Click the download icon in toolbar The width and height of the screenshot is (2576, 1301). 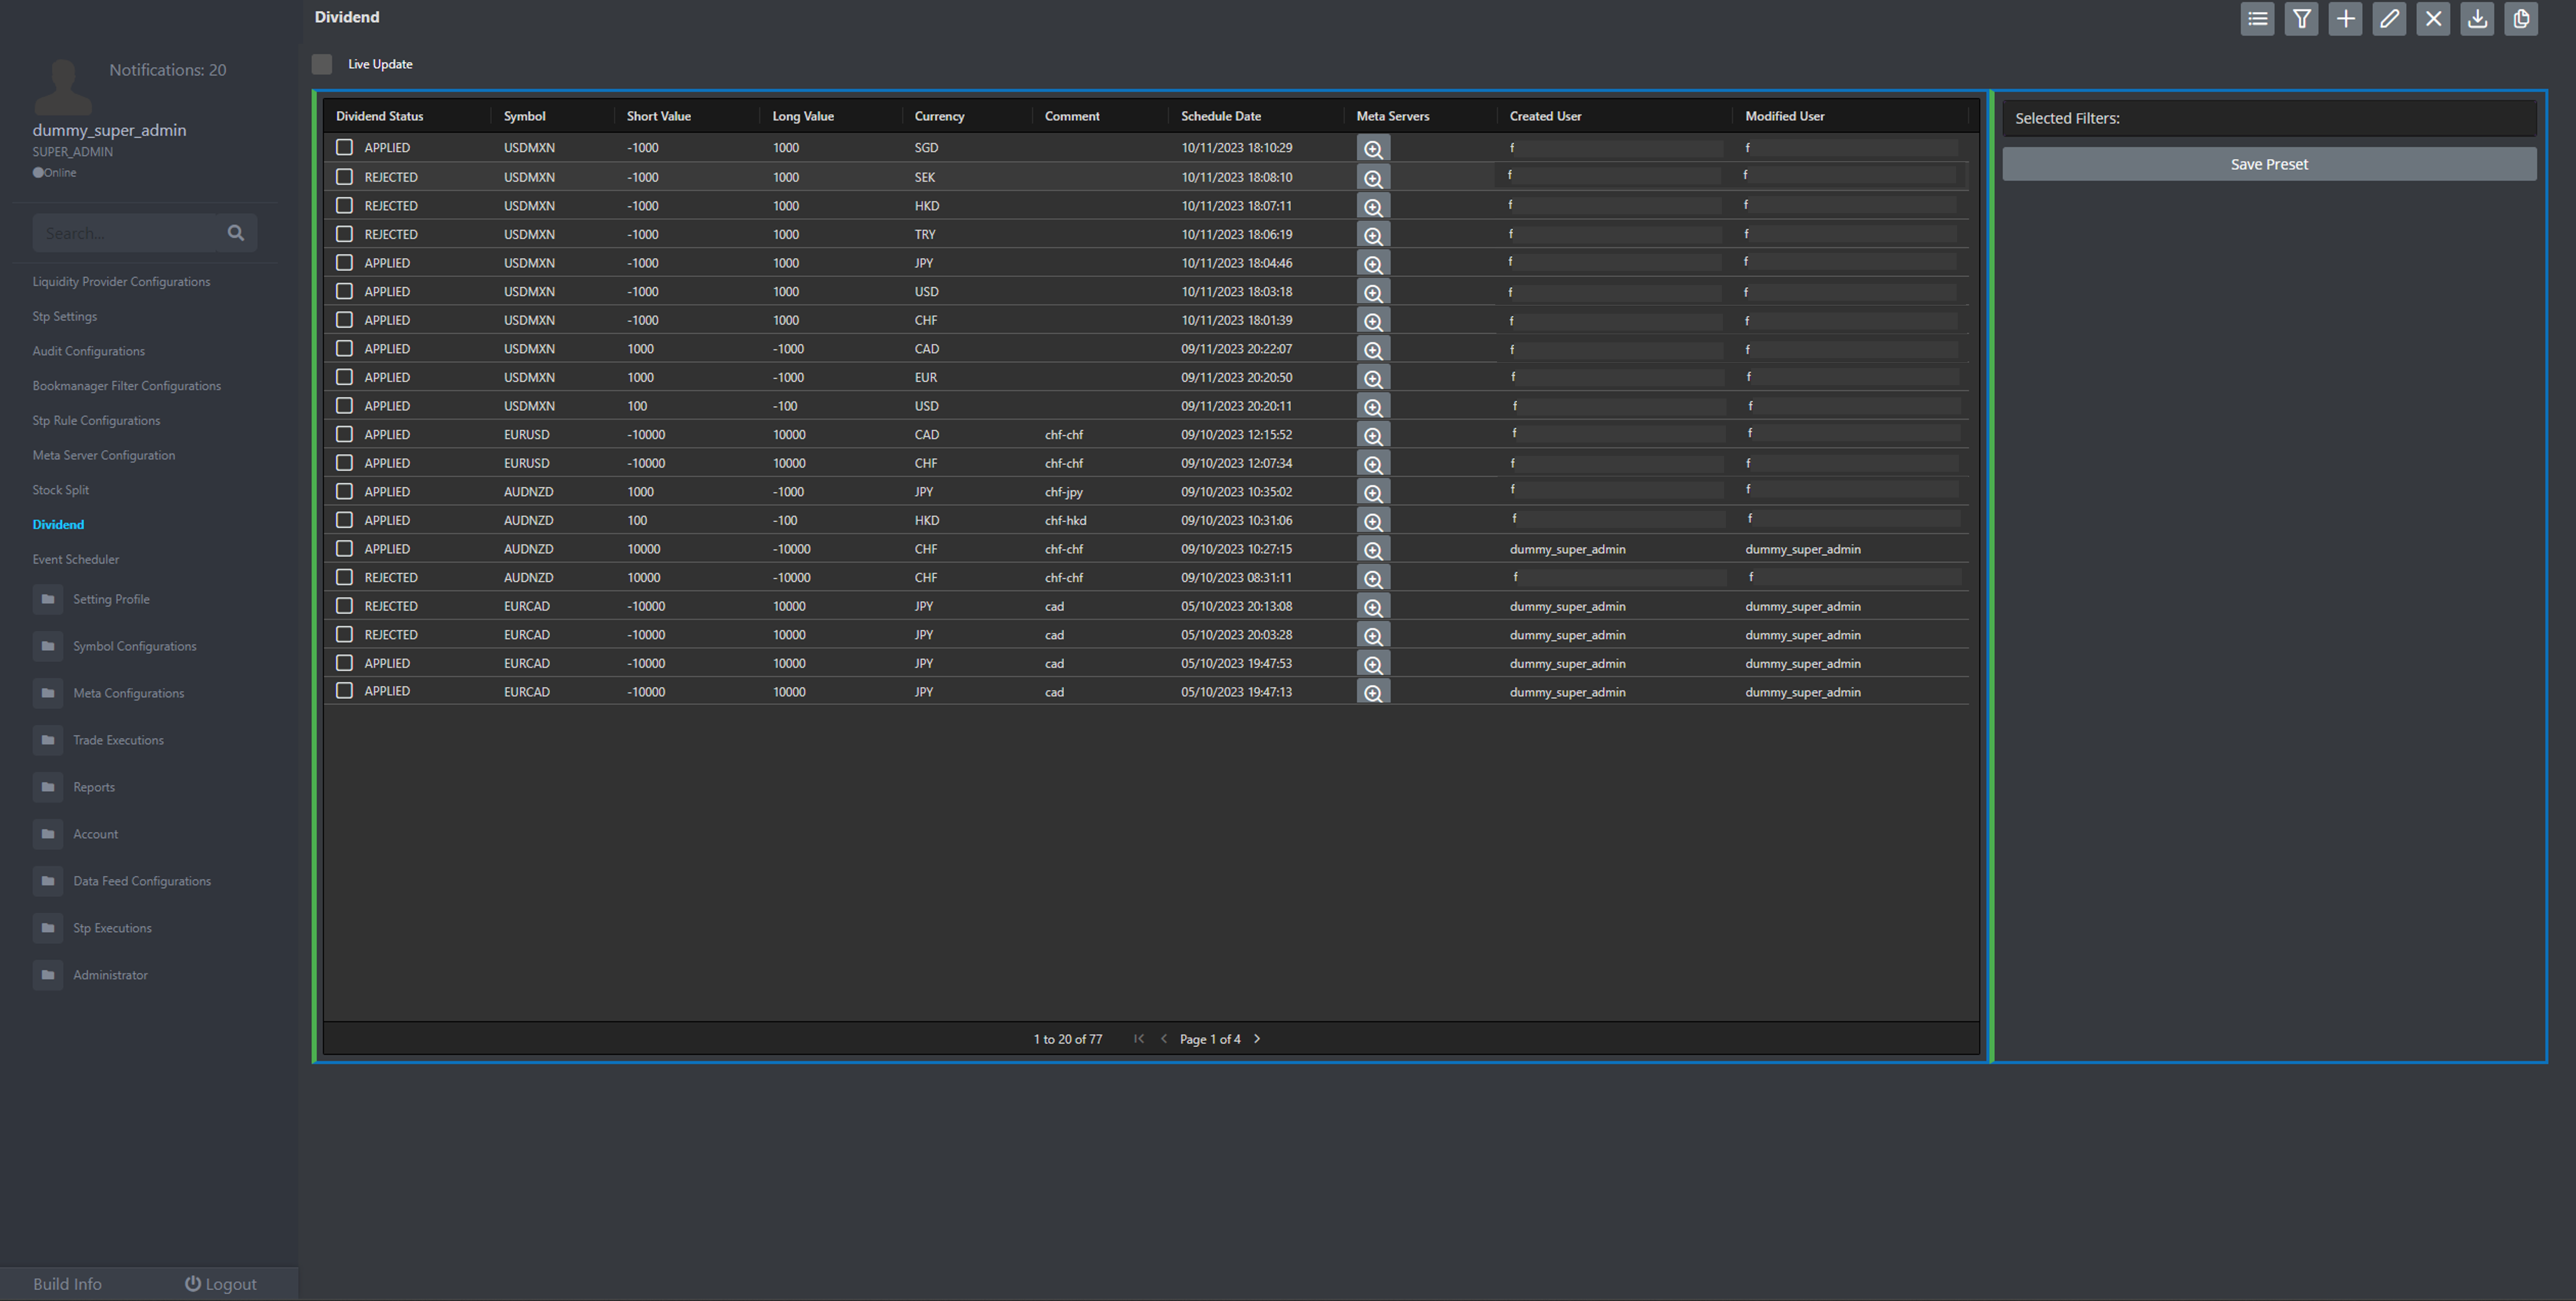point(2477,19)
